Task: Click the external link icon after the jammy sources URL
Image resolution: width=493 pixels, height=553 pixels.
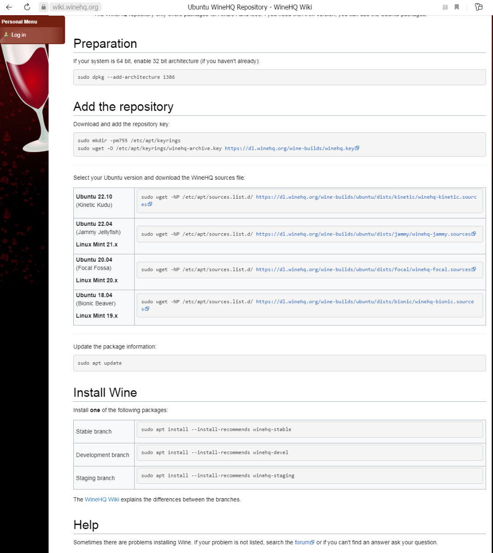Action: point(474,234)
